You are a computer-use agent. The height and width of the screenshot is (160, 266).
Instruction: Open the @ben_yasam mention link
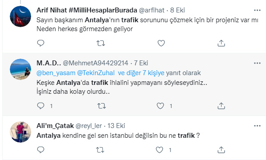tap(56, 73)
